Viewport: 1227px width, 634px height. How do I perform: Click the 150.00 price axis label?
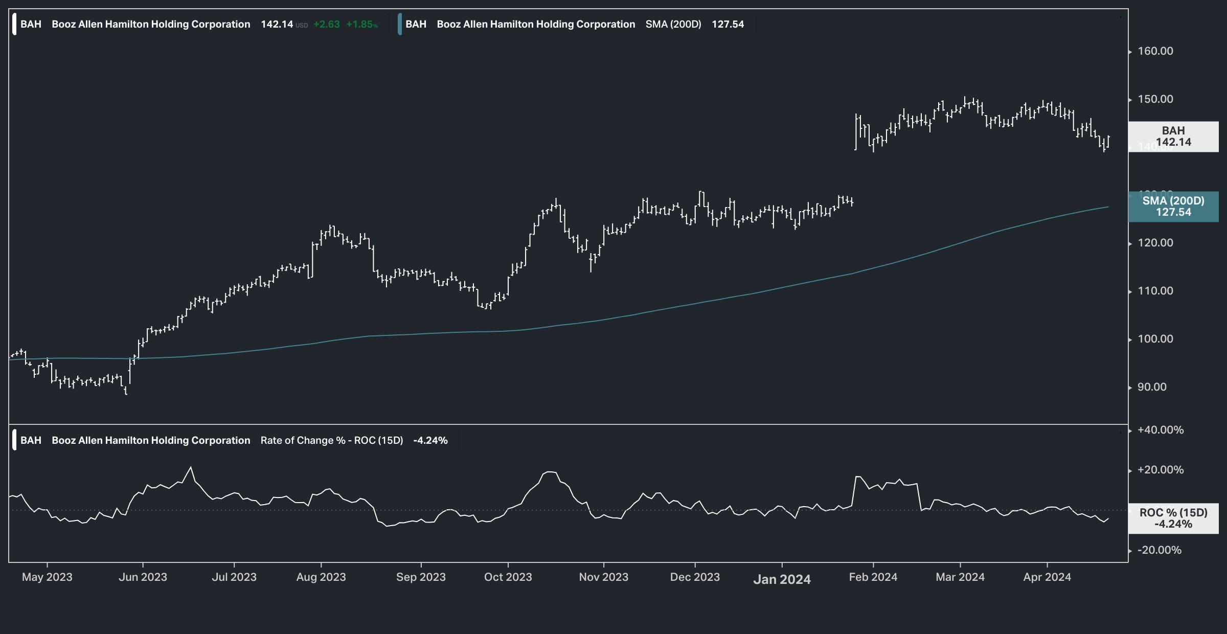[x=1155, y=99]
